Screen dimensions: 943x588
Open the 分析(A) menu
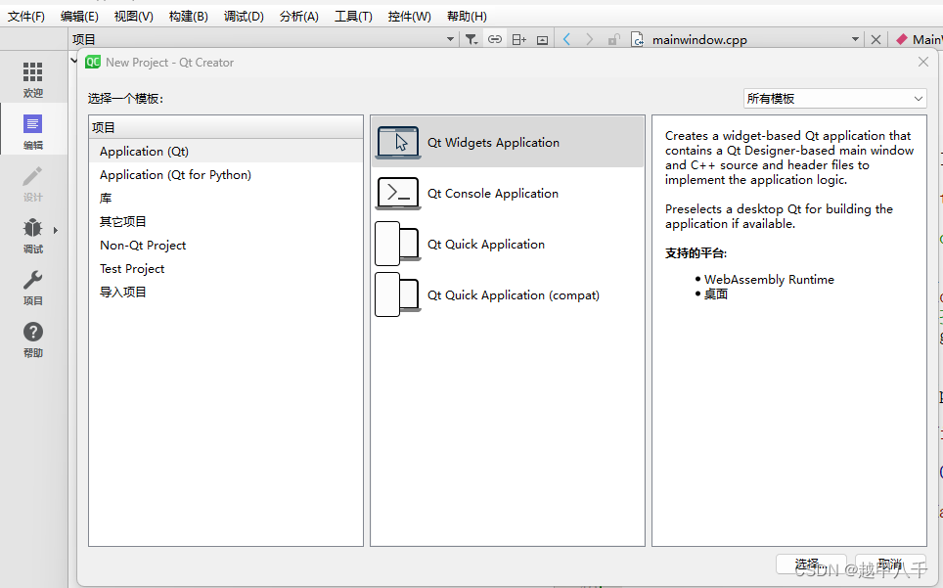tap(299, 17)
